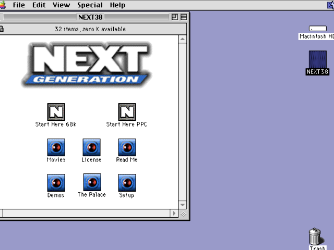
Task: Open the File menu
Action: pyautogui.click(x=19, y=5)
